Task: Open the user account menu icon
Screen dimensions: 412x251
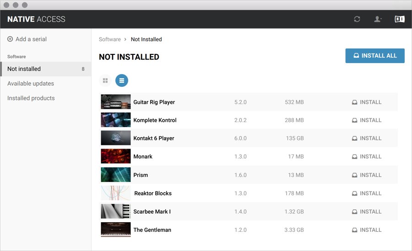Action: [x=378, y=19]
